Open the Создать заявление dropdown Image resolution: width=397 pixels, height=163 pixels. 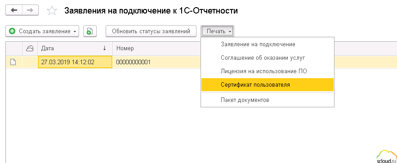pyautogui.click(x=42, y=31)
